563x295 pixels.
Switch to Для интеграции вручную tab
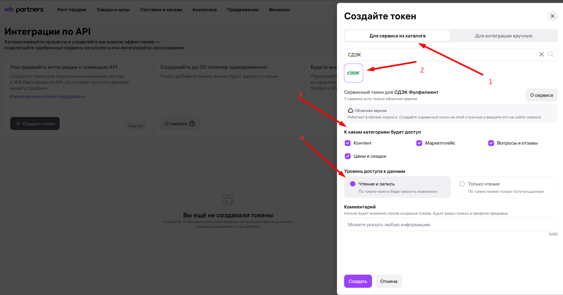pos(503,36)
